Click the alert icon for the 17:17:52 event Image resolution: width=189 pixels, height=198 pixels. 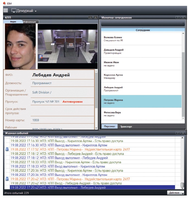pyautogui.click(x=7, y=149)
